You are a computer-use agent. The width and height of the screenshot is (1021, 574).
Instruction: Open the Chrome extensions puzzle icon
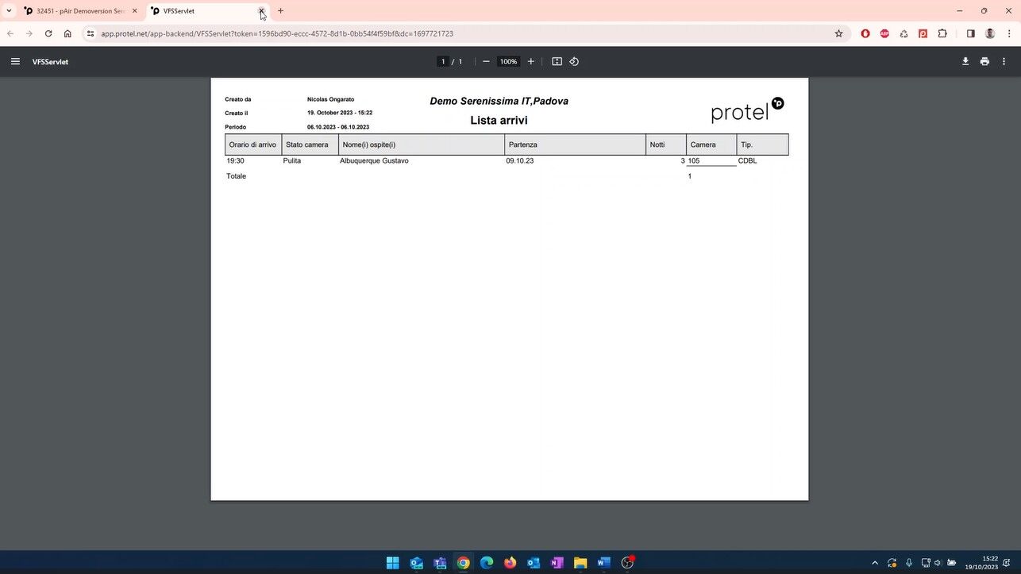tap(942, 33)
